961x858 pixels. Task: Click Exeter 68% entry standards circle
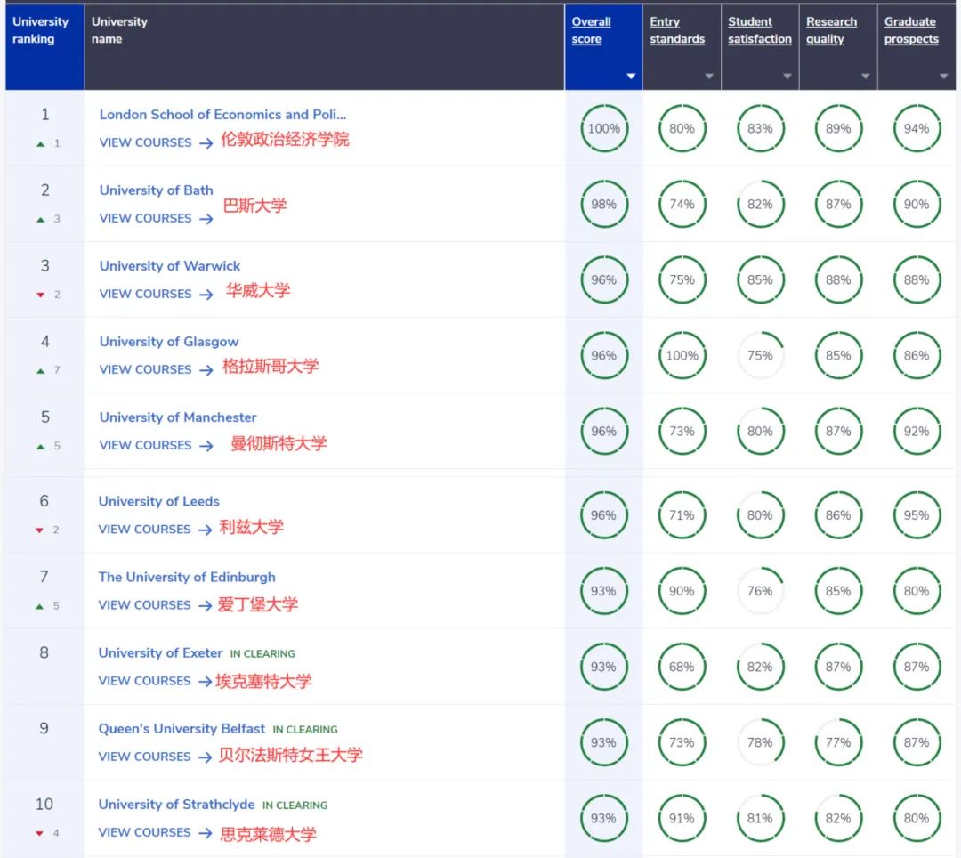click(x=682, y=667)
